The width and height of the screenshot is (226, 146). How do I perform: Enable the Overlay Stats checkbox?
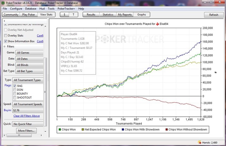(5, 36)
